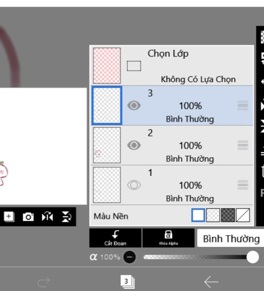Click layer 1's Bình Thường label
This screenshot has height=291, width=264.
click(190, 199)
